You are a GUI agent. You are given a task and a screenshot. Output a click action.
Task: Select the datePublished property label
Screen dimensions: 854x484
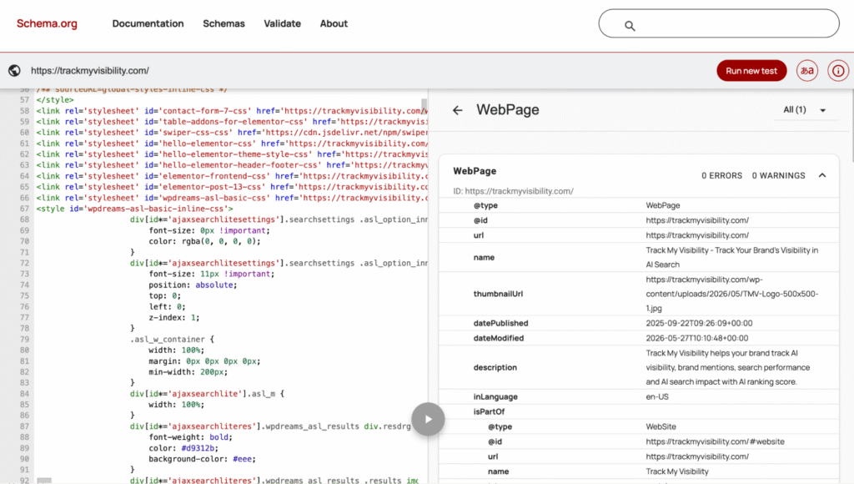coord(500,323)
